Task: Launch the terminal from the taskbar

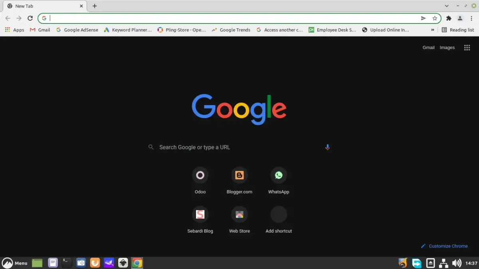Action: 67,263
